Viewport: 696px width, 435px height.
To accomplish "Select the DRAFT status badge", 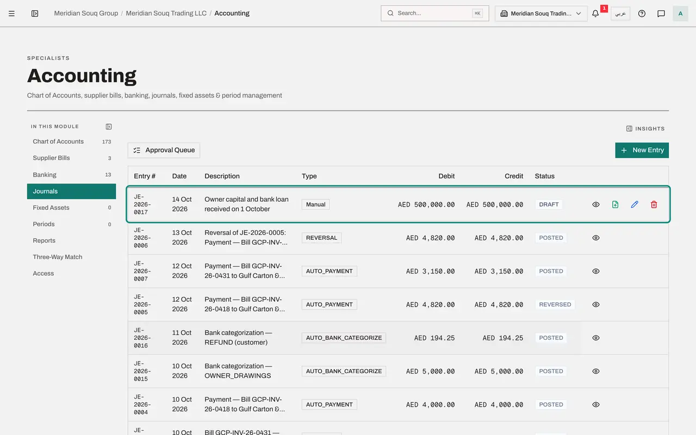I will pyautogui.click(x=549, y=204).
